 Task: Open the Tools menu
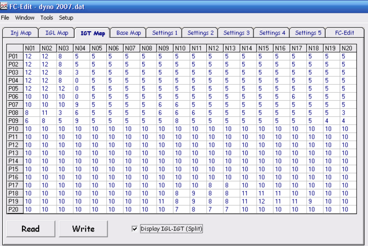(x=47, y=18)
